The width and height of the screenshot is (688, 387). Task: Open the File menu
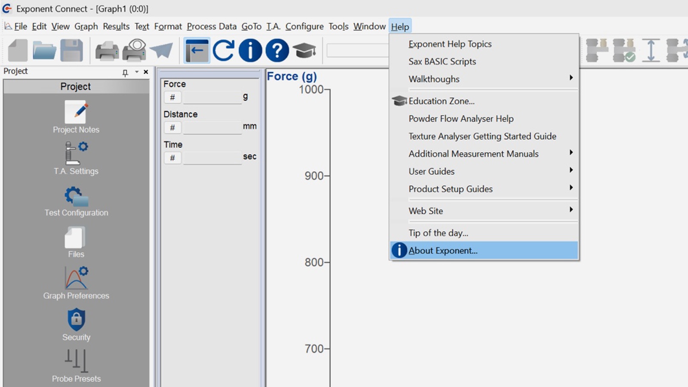pos(20,27)
